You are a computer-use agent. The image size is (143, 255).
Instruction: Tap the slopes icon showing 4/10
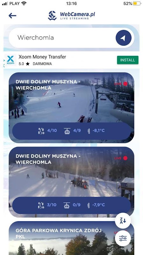(41, 131)
